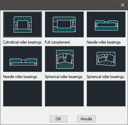
Task: Click the middle "Spherical roller bearings," caption
Action: [x=64, y=77]
